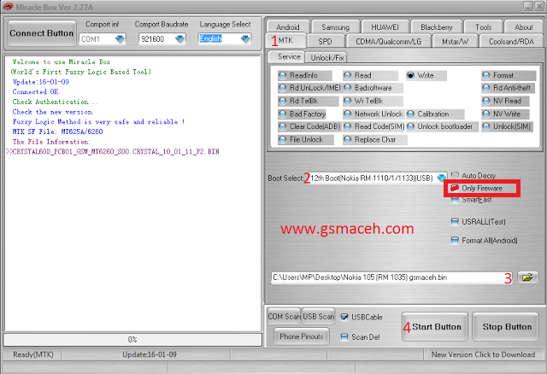Click the firmware file path field
The height and width of the screenshot is (374, 547).
(391, 278)
